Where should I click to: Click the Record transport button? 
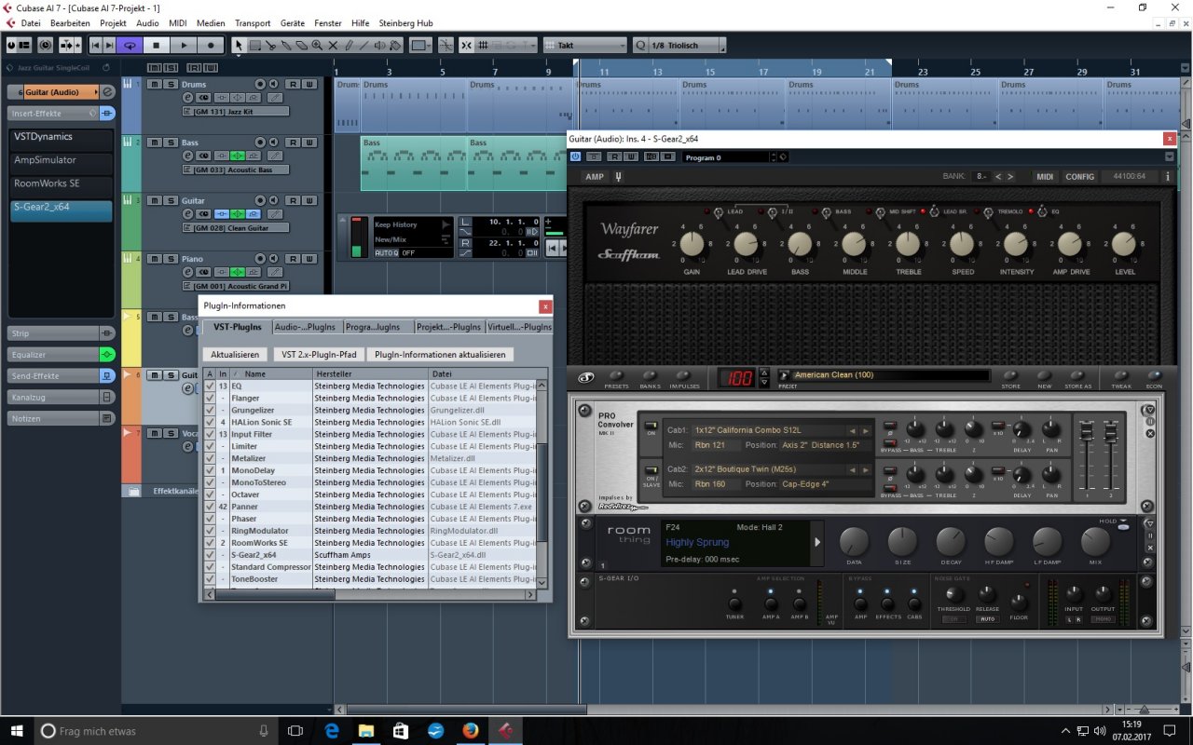pyautogui.click(x=211, y=45)
